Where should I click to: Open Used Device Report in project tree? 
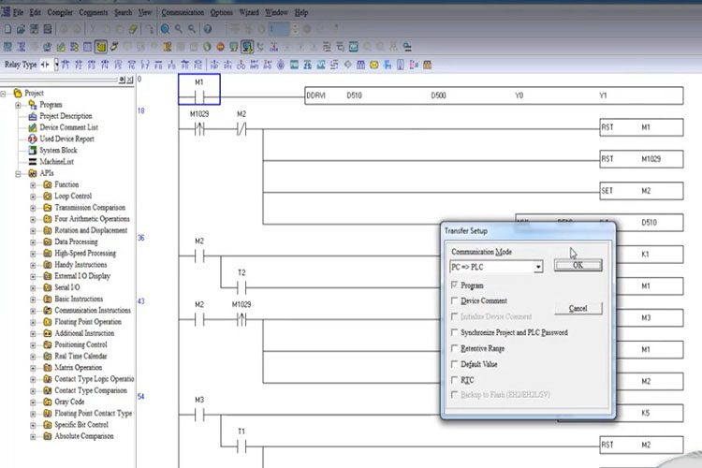point(32,139)
